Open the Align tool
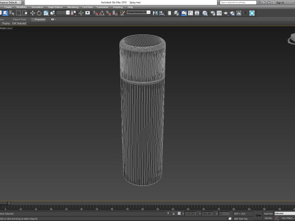The height and width of the screenshot is (221, 295). [162, 14]
